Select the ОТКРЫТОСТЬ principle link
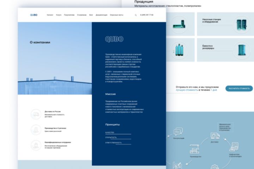Image resolution: width=254 pixels, height=169 pixels. pyautogui.click(x=111, y=137)
